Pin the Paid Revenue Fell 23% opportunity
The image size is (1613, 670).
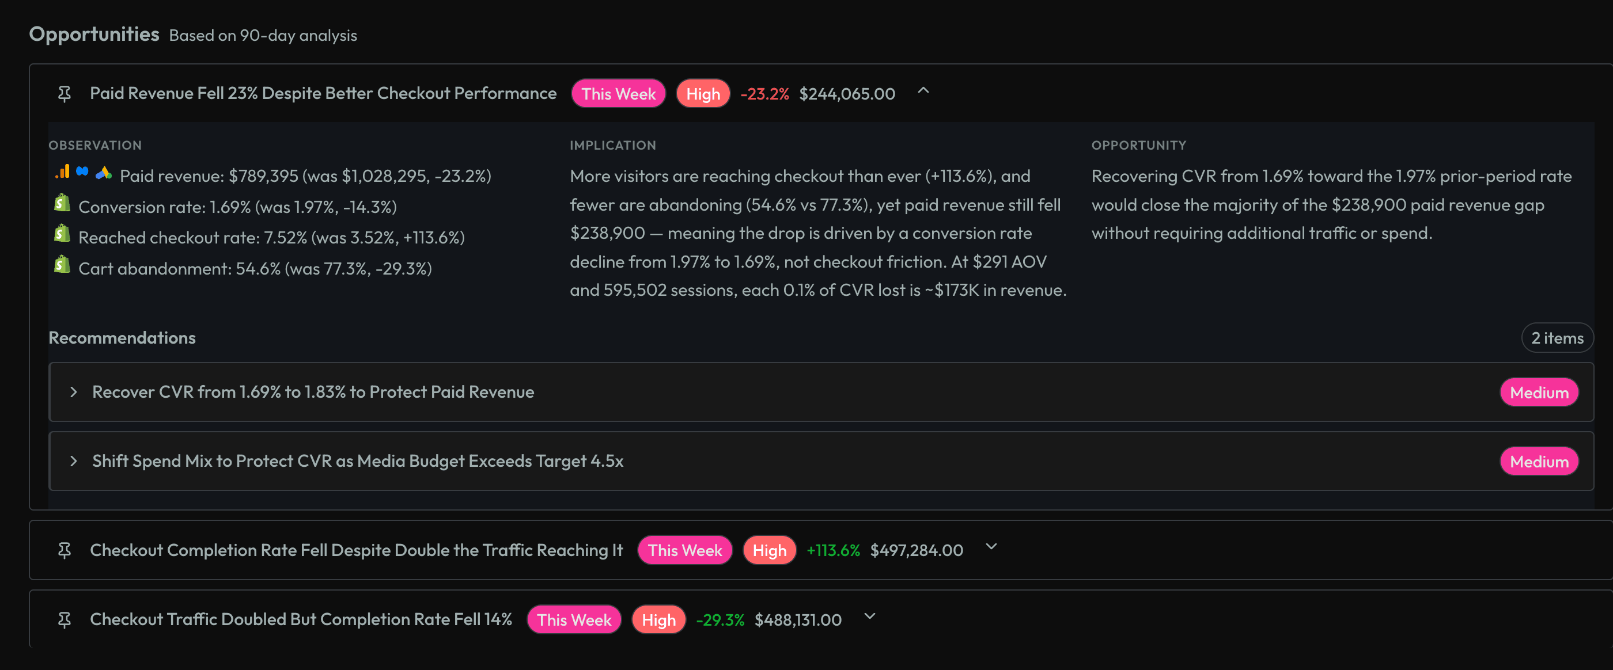(65, 93)
